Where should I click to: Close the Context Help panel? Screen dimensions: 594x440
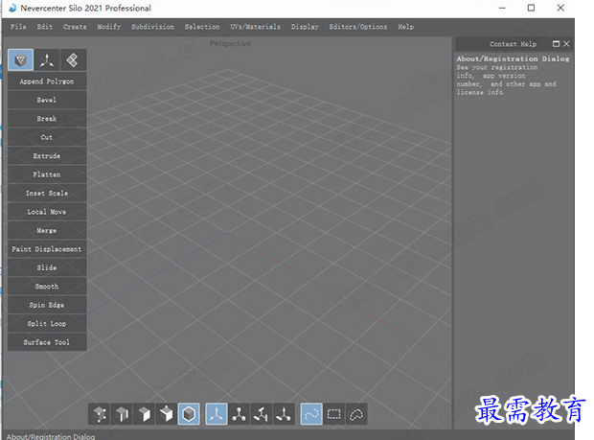[x=566, y=44]
